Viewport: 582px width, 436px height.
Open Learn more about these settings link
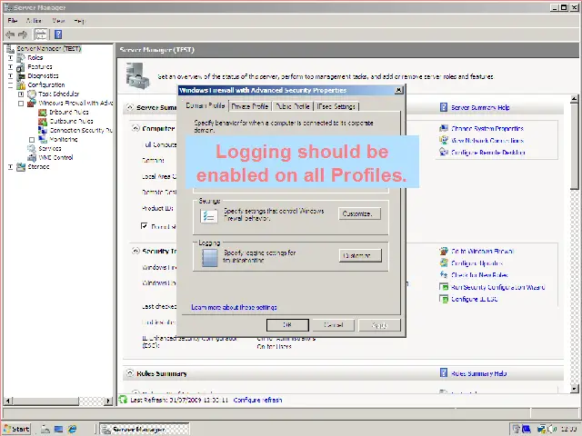(234, 307)
